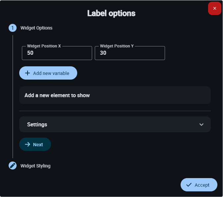Confirm with the Accept button

pyautogui.click(x=199, y=185)
